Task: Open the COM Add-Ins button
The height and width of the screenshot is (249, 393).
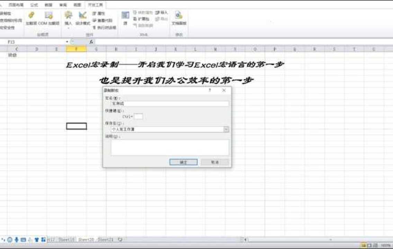Action: pyautogui.click(x=49, y=18)
